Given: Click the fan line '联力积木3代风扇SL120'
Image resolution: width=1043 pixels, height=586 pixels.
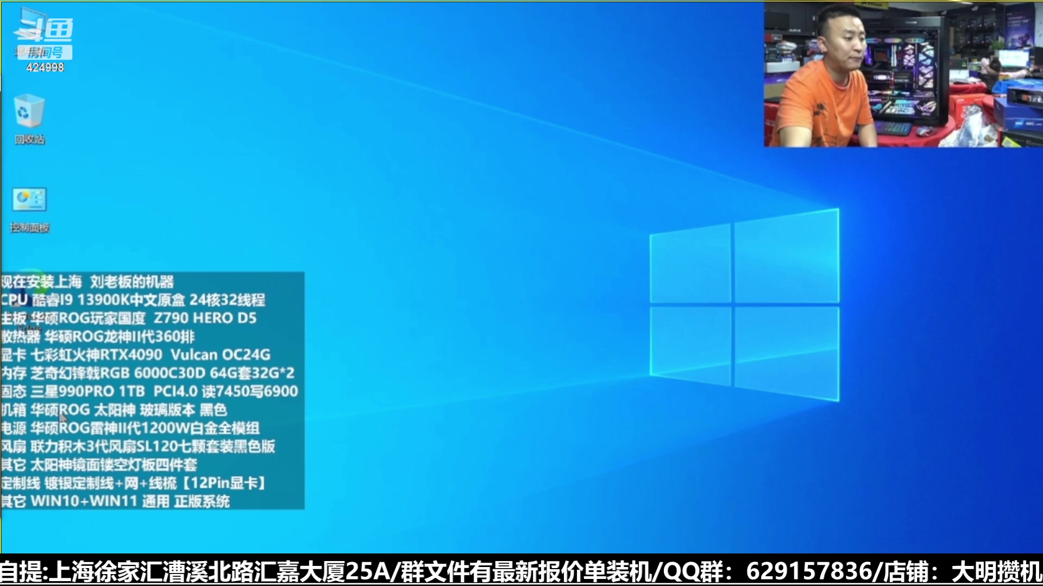Looking at the screenshot, I should coord(105,446).
